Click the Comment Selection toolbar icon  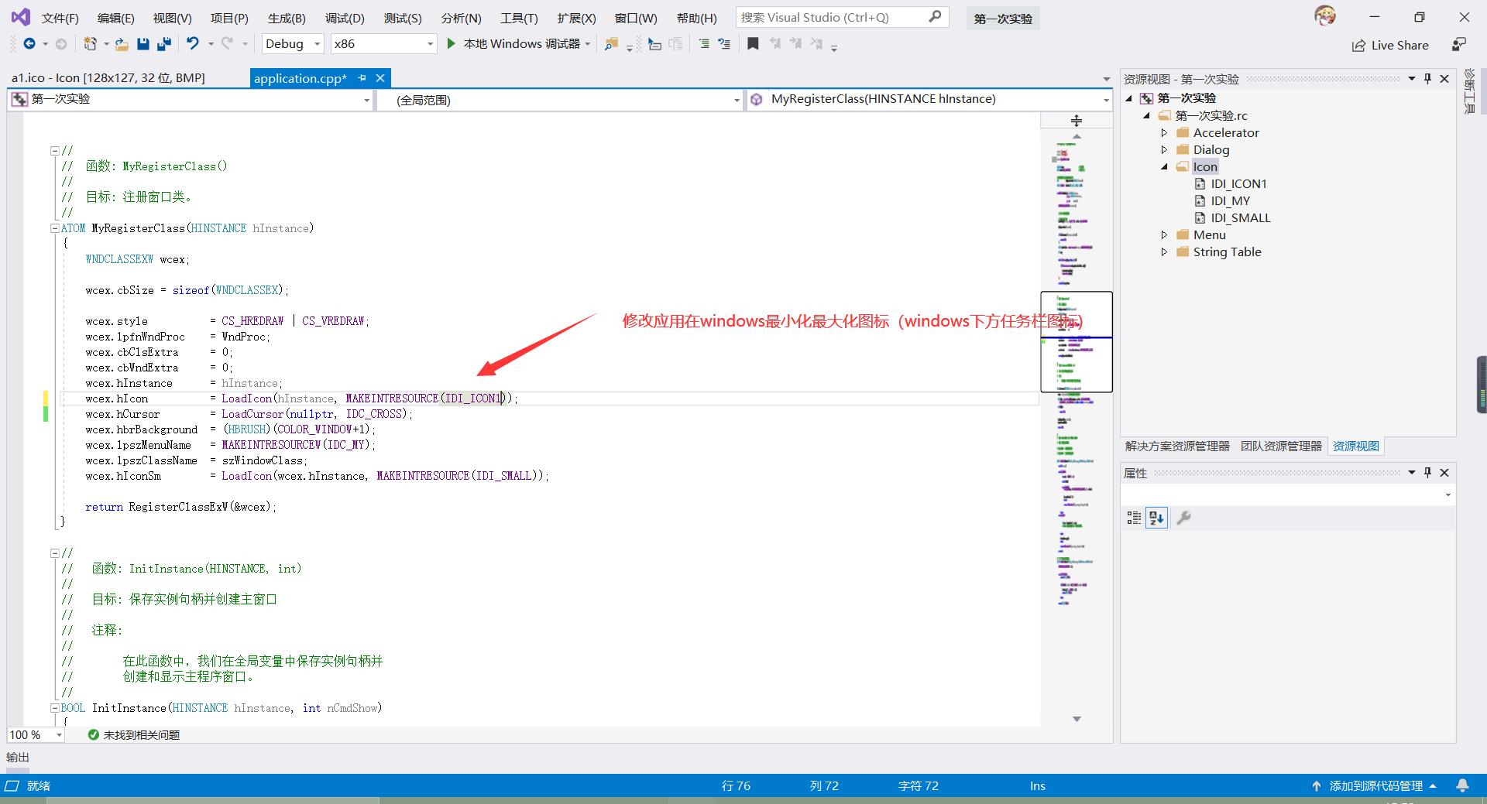pos(704,44)
